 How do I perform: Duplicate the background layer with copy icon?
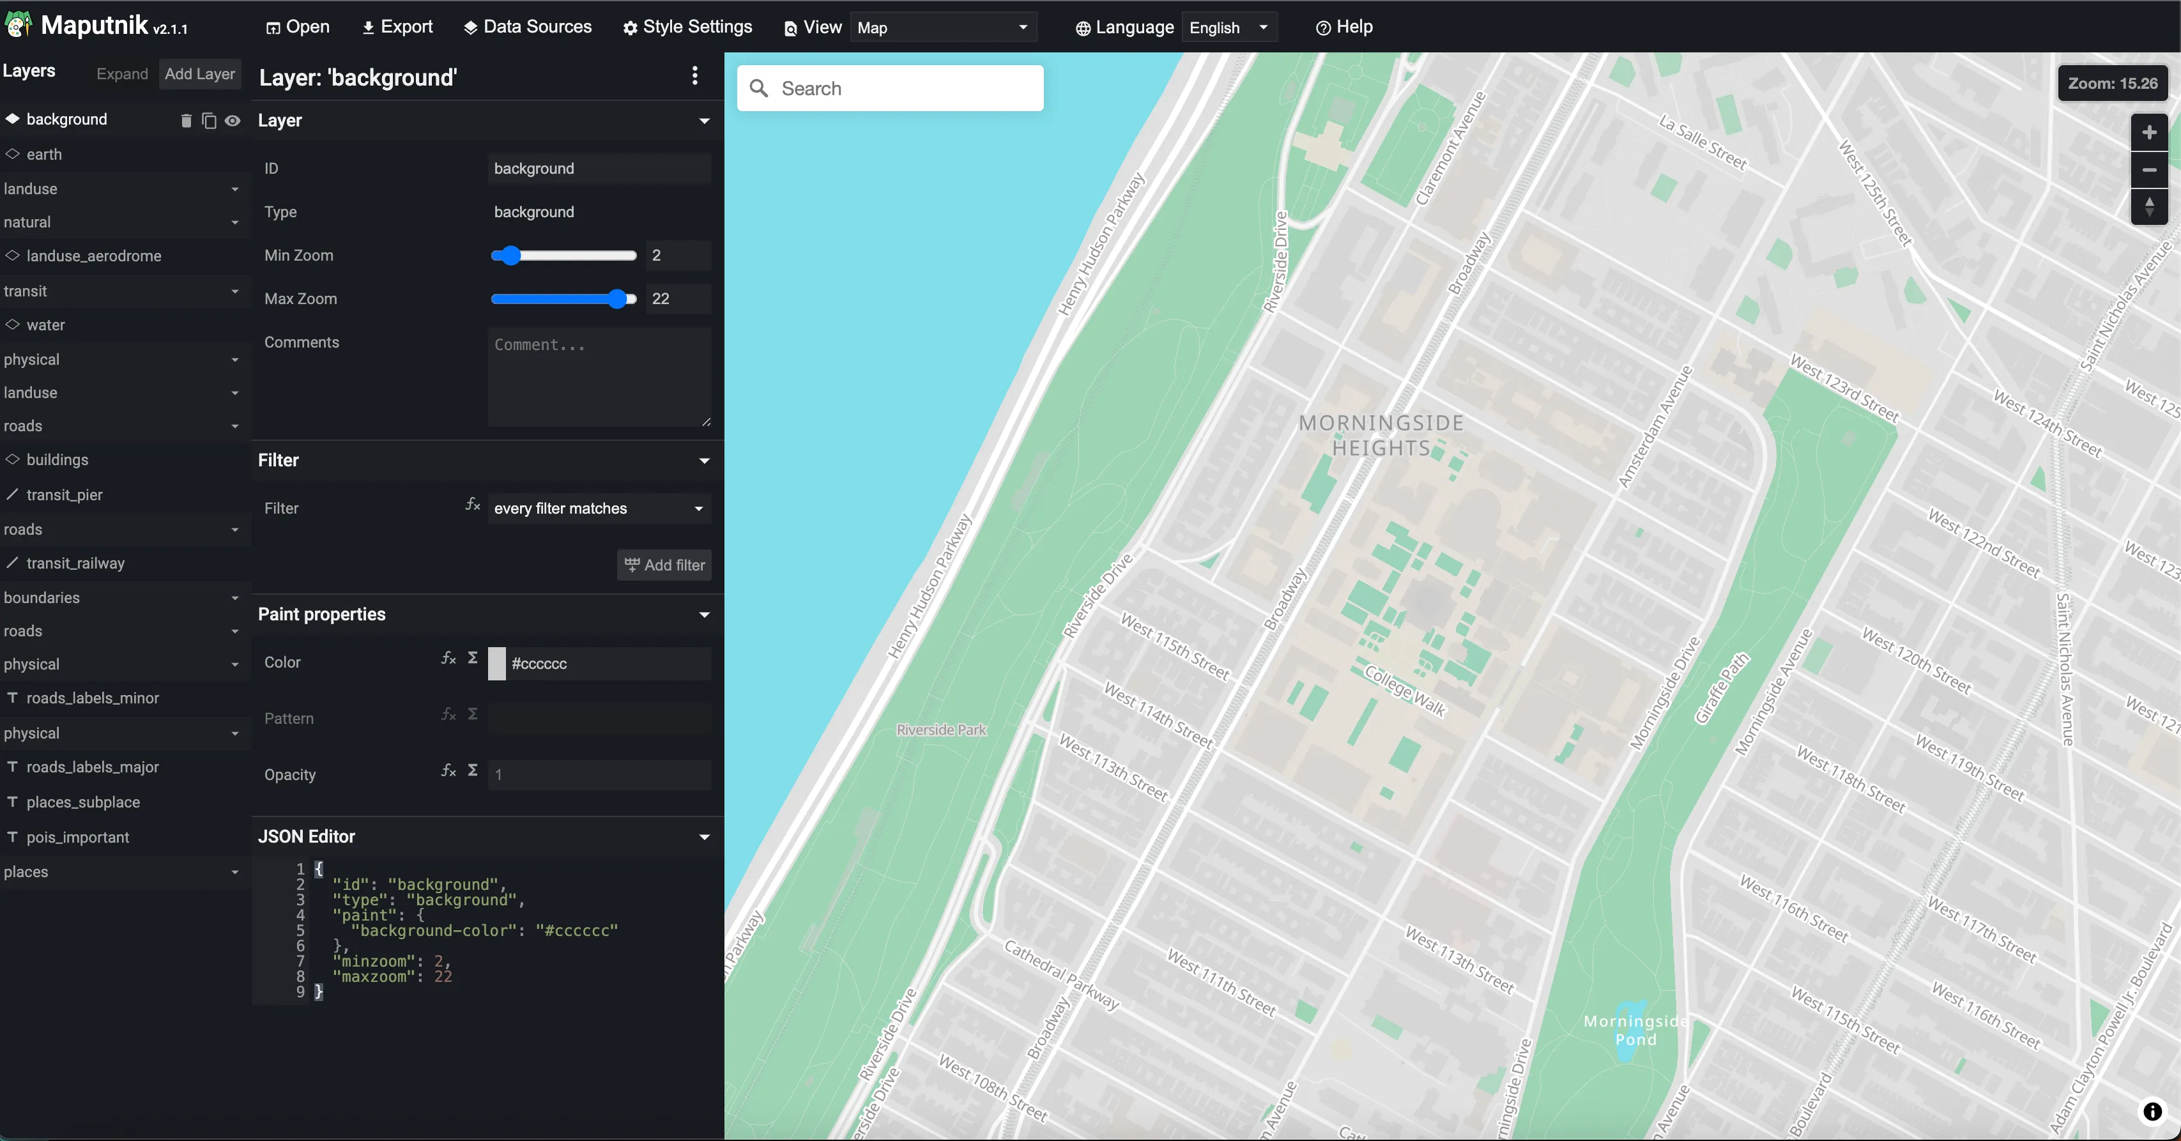tap(209, 121)
